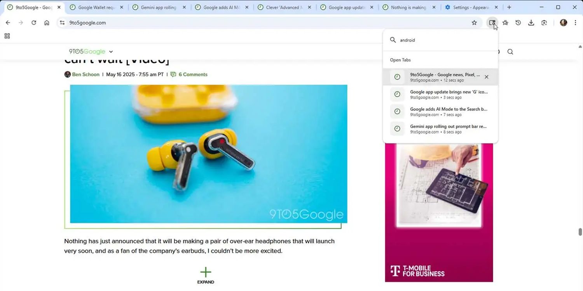Close the 9to5Google entry in tab search
This screenshot has width=583, height=291.
coord(486,77)
